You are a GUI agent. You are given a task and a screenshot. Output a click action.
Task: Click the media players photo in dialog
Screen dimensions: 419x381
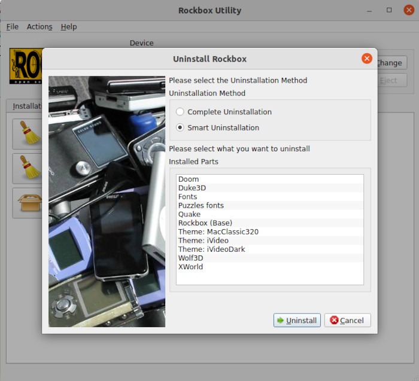107,202
